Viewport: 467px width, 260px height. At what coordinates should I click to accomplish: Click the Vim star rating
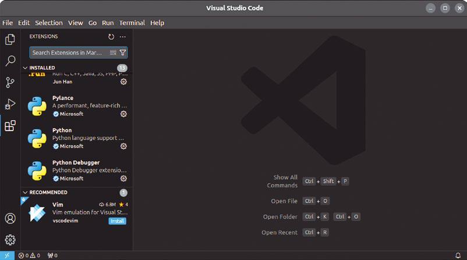[123, 204]
